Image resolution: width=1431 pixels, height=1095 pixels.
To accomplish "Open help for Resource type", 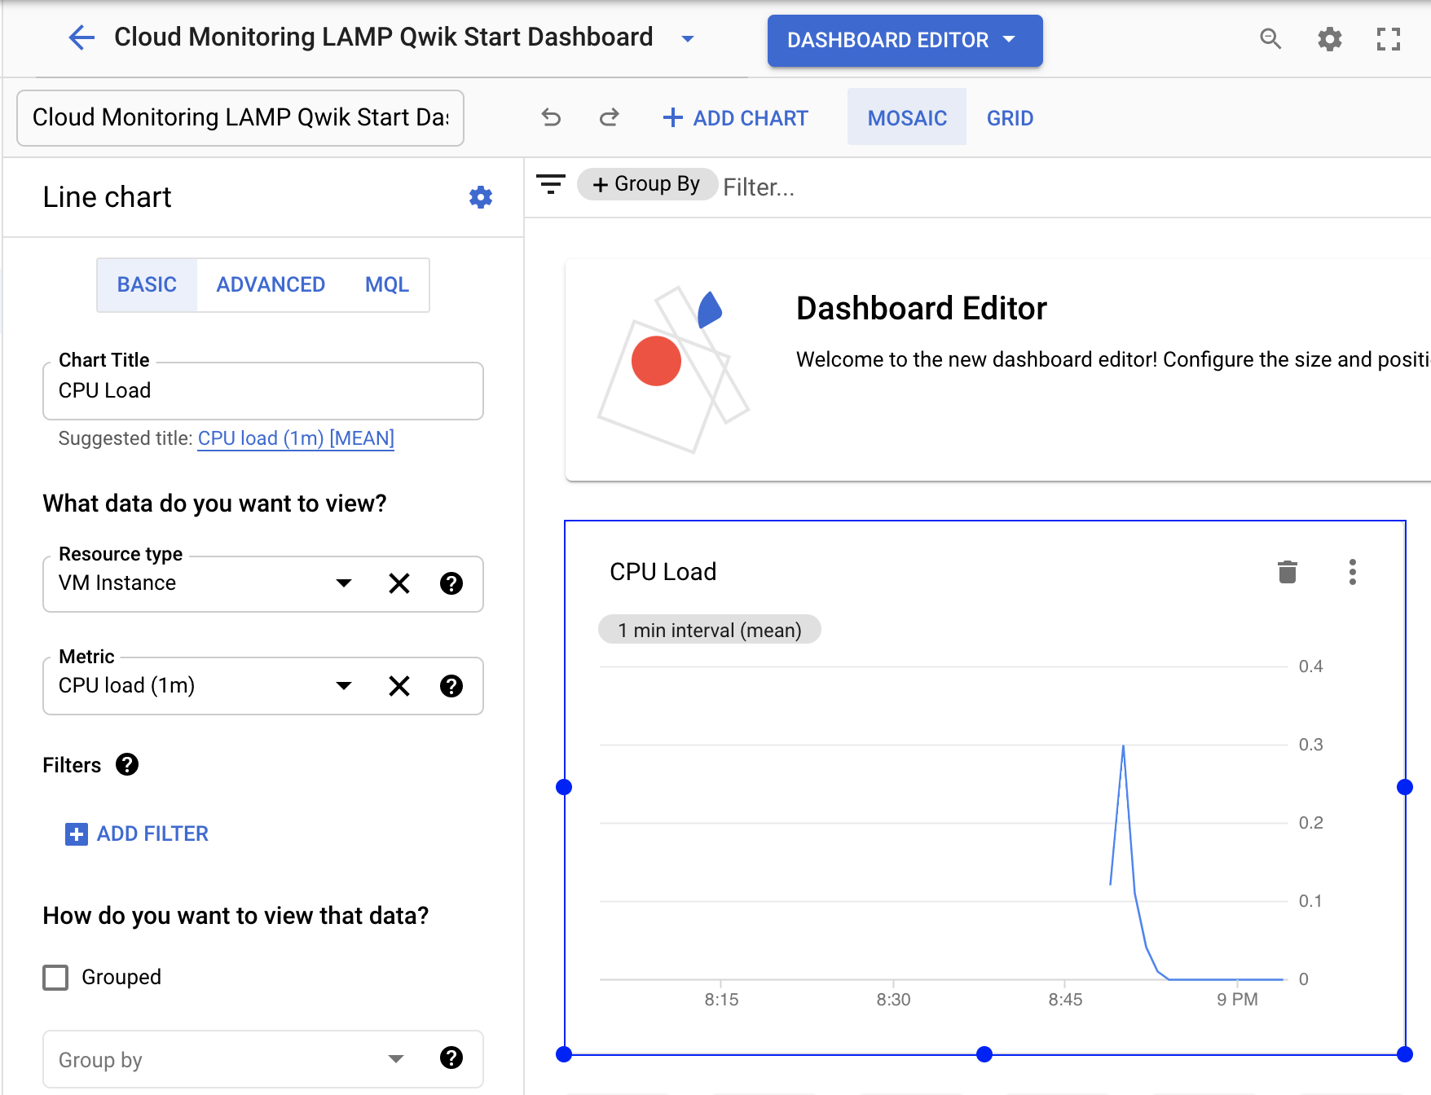I will pos(451,583).
